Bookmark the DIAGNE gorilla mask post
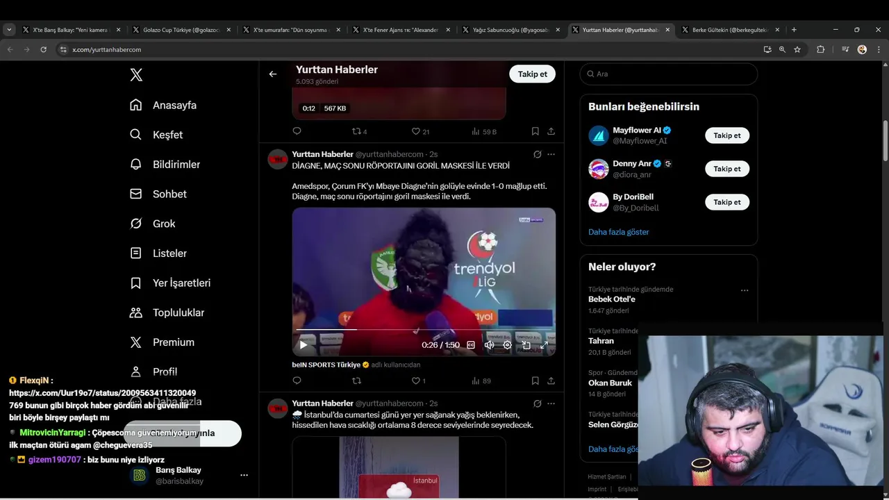 pyautogui.click(x=535, y=381)
